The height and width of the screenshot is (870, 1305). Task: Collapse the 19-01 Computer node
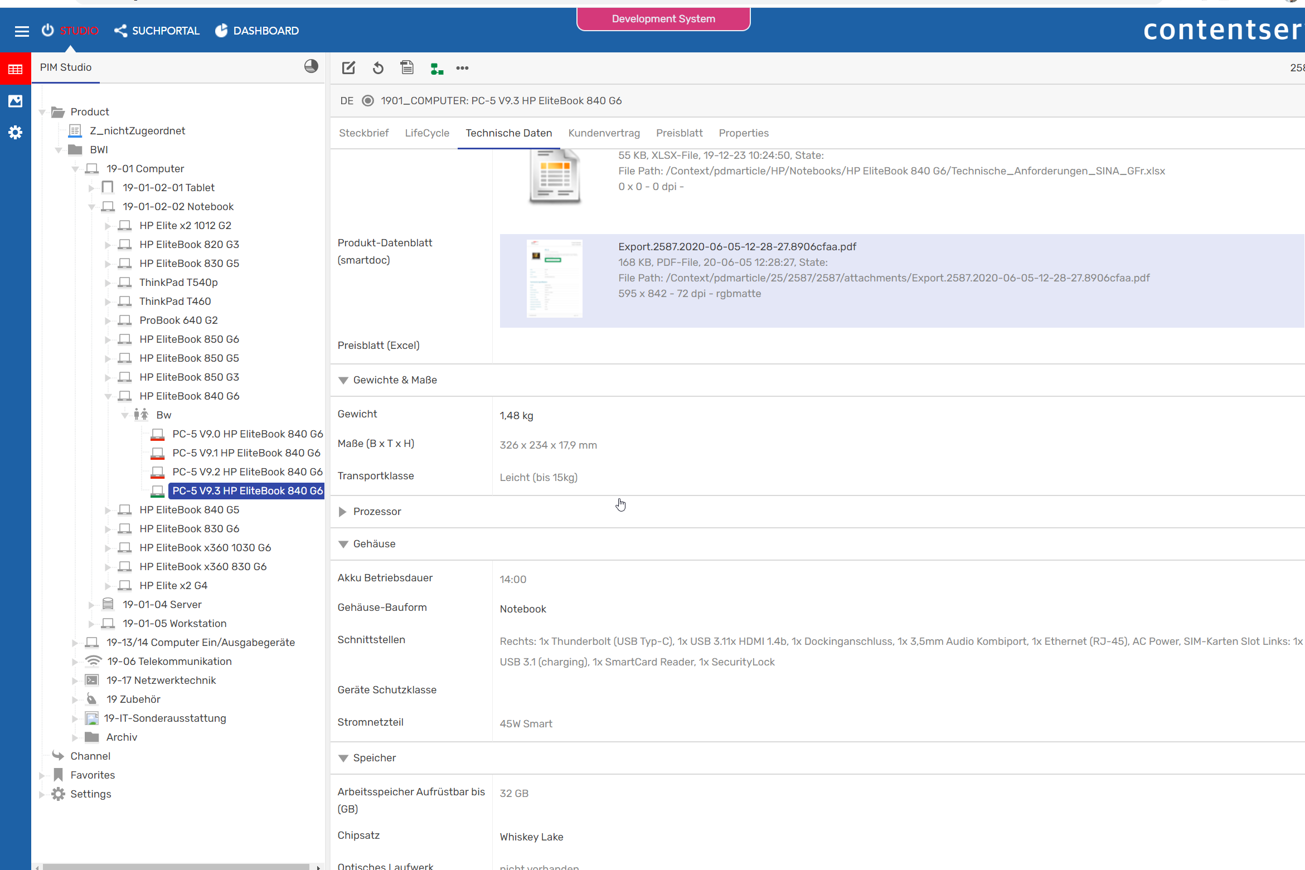tap(75, 169)
